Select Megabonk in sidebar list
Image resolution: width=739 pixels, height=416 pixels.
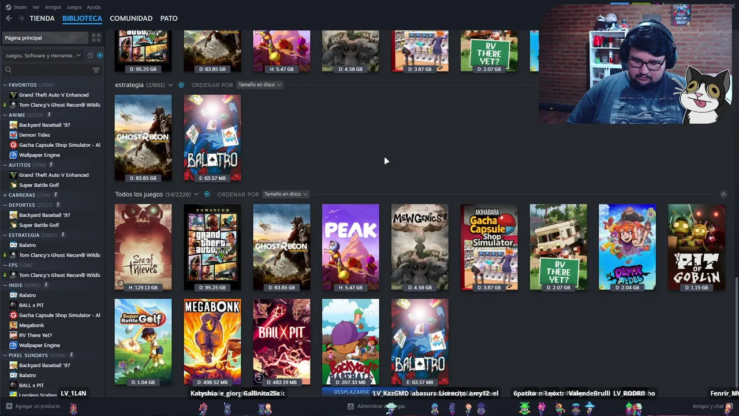[32, 325]
